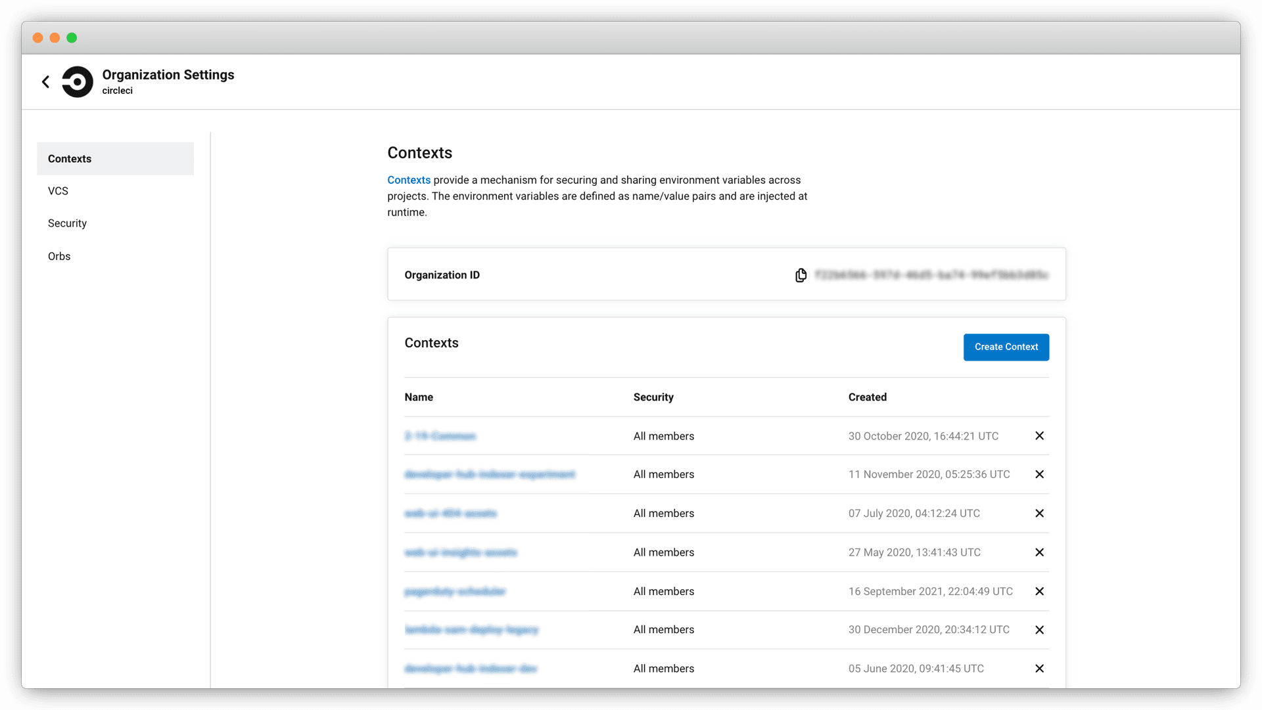Open the context link created 16 September 2021

pos(455,591)
